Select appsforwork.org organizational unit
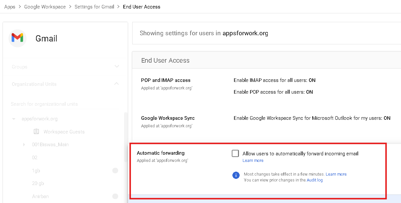Image resolution: width=401 pixels, height=203 pixels. tap(40, 119)
